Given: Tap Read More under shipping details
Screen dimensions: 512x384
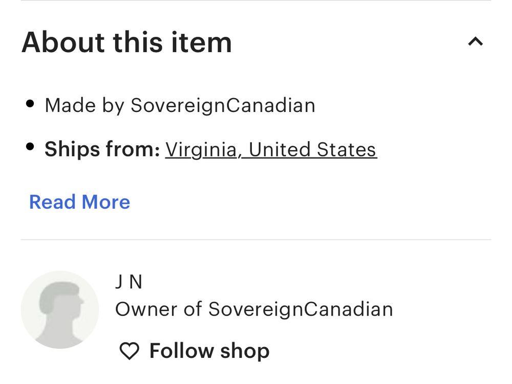Looking at the screenshot, I should coord(80,202).
